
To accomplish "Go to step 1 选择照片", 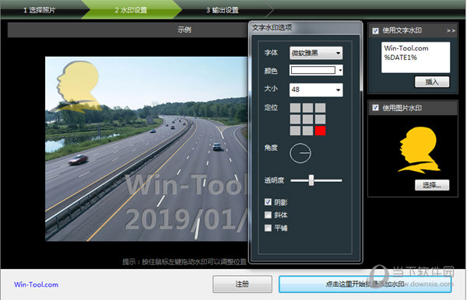I will pos(40,10).
